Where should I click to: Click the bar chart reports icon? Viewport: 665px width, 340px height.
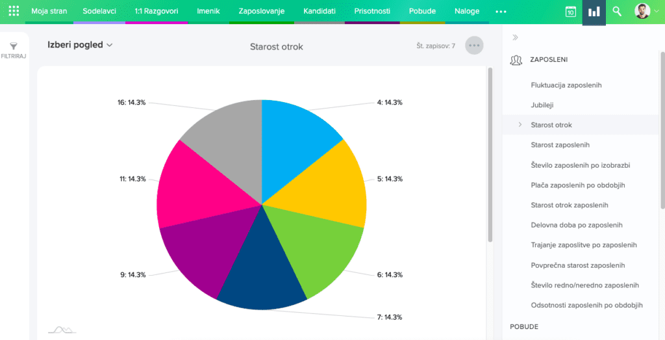tap(594, 12)
